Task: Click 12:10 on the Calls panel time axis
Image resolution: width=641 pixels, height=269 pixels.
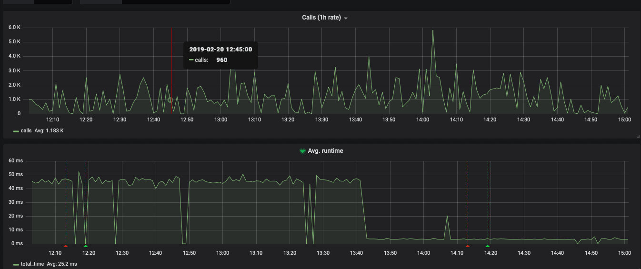Action: [x=52, y=120]
